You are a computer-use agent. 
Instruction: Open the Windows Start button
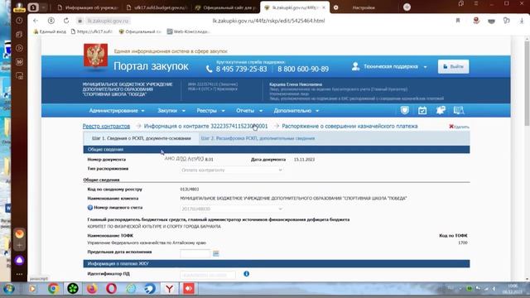pos(9,289)
